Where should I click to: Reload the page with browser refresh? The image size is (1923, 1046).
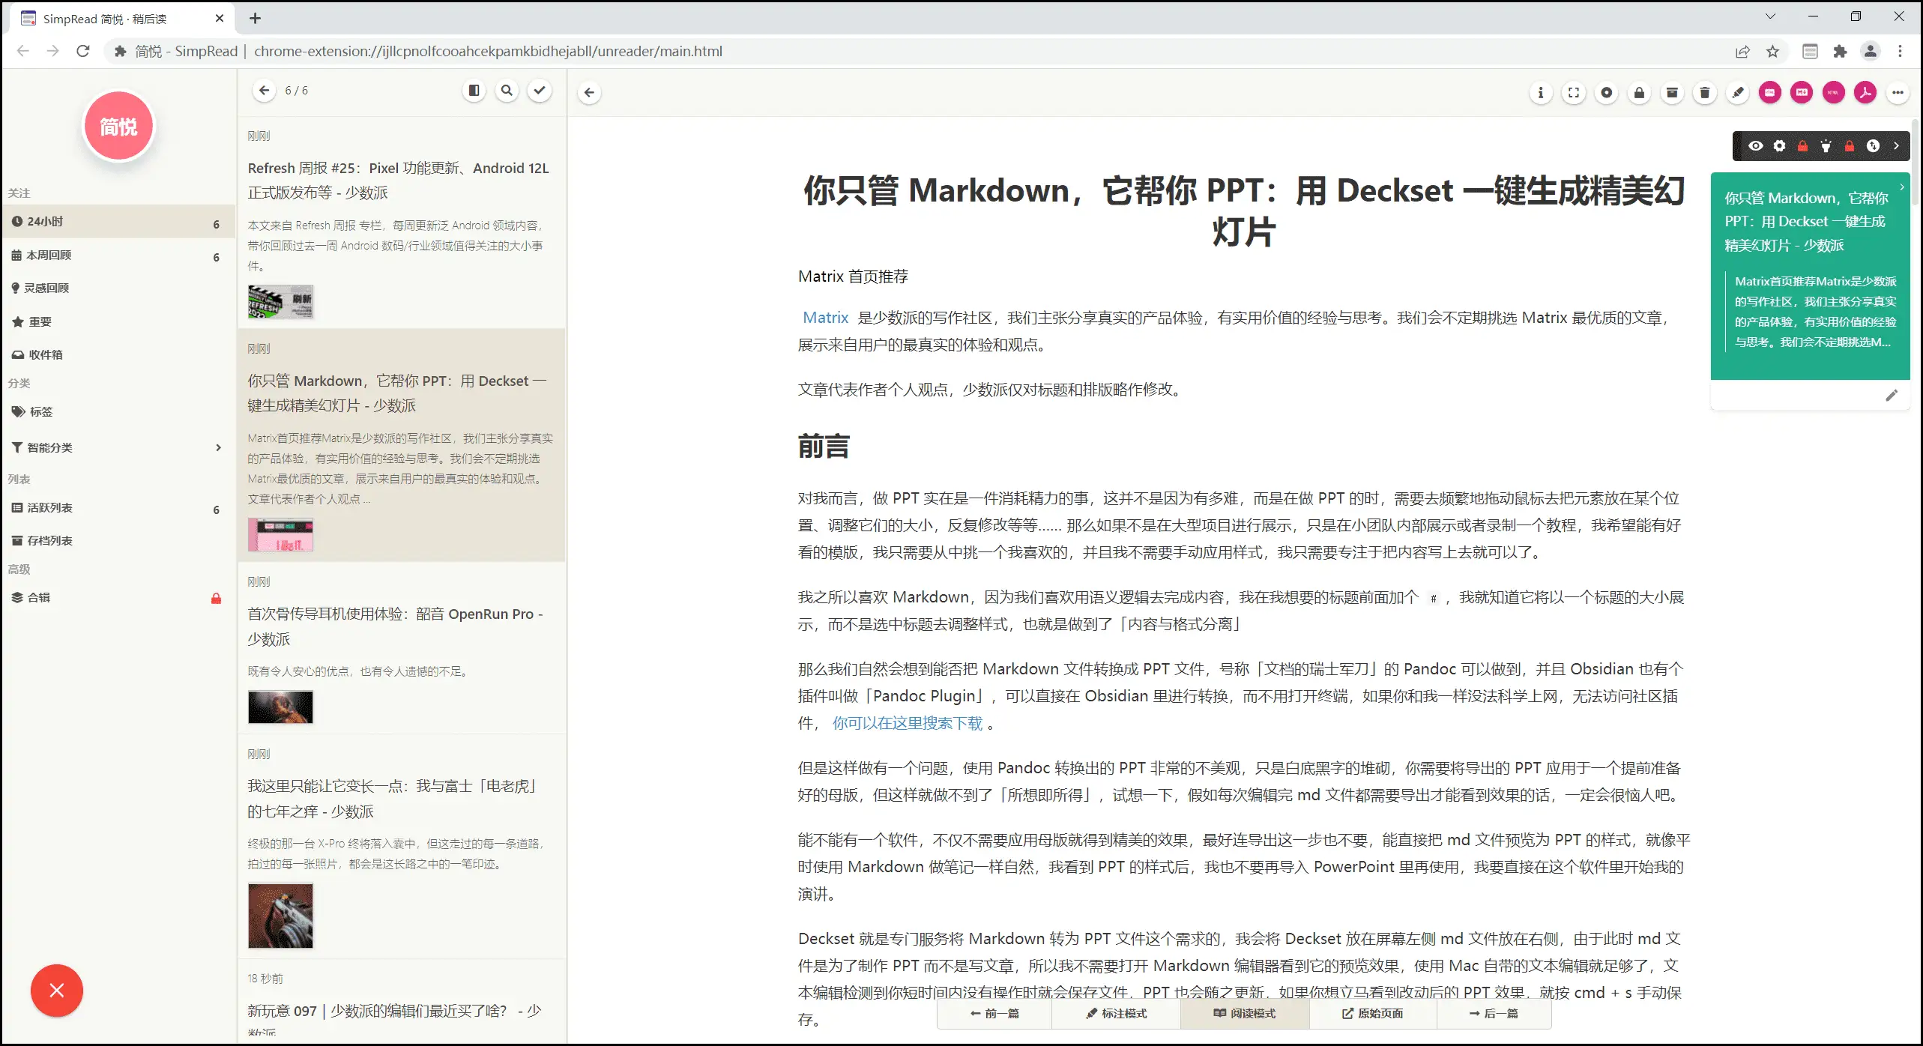coord(83,51)
